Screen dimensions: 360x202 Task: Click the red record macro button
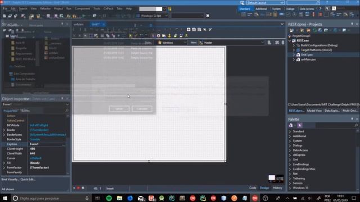click(x=78, y=188)
